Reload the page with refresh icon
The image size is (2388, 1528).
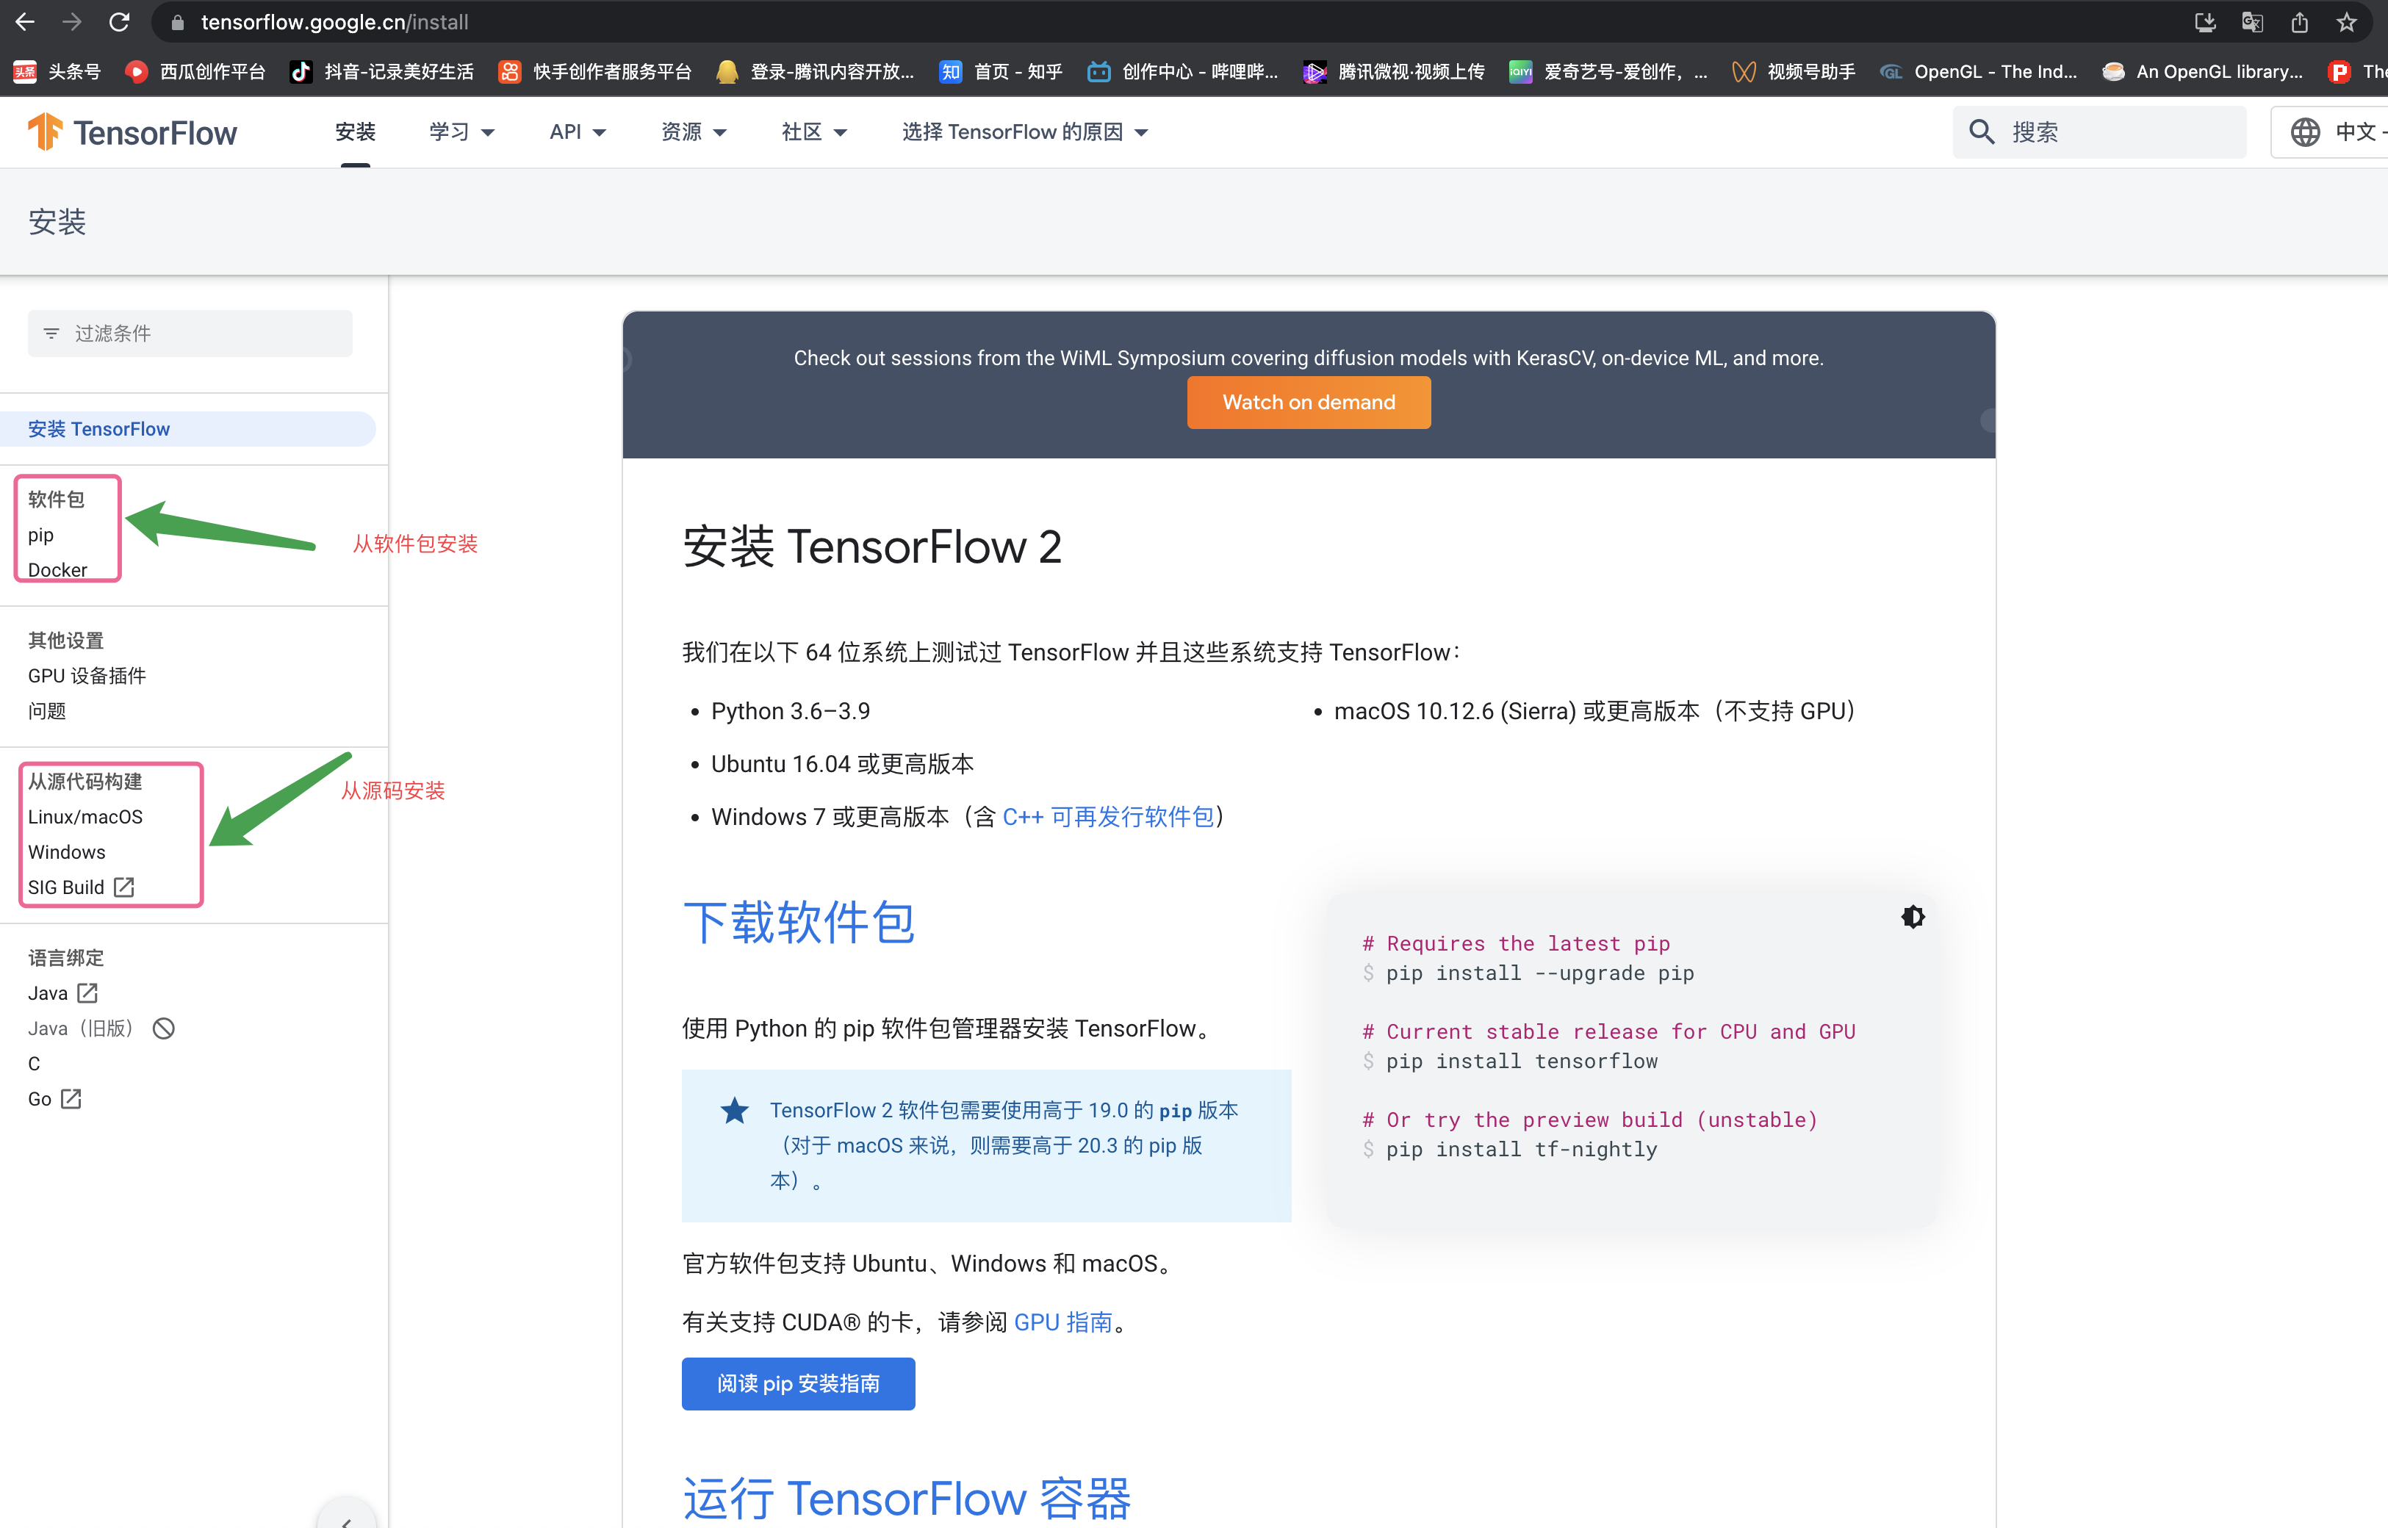coord(119,22)
